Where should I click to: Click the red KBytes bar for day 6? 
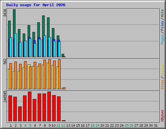(x=34, y=110)
